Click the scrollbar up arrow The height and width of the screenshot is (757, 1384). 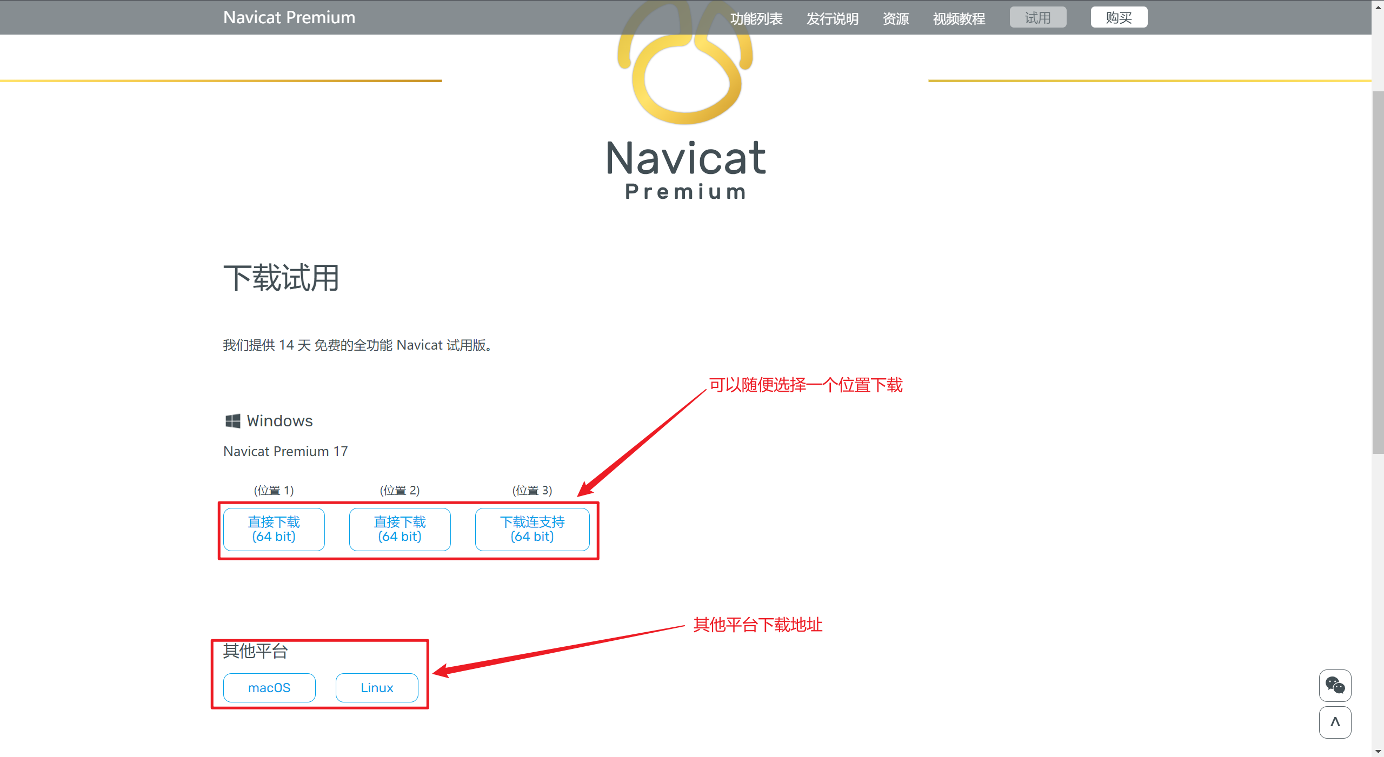(1378, 7)
